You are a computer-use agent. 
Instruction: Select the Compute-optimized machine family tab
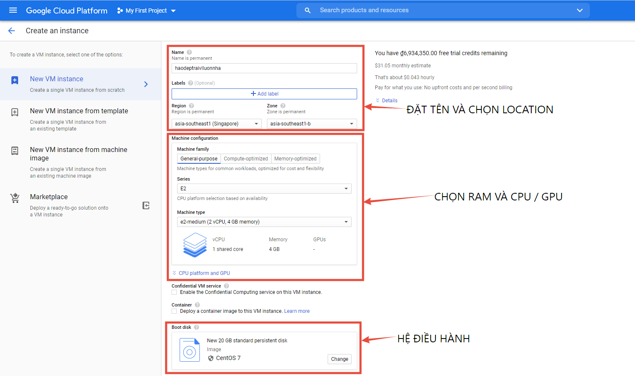point(246,159)
